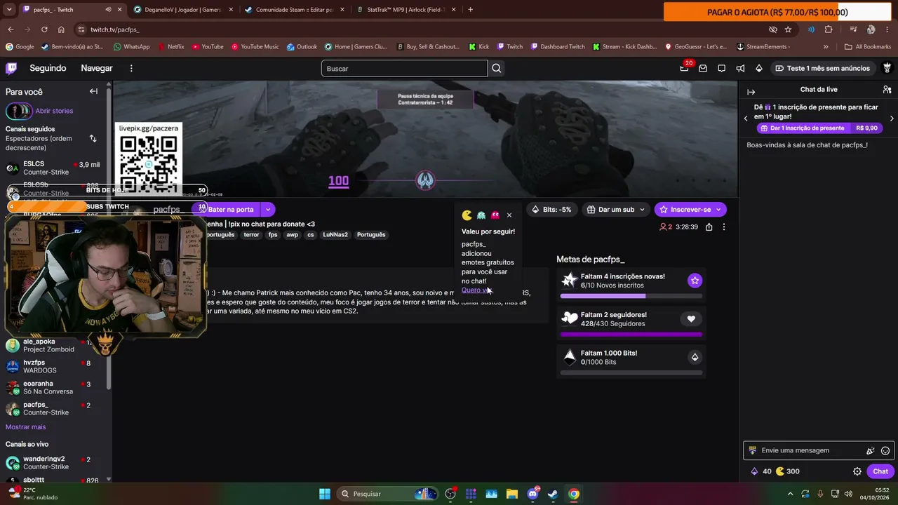The image size is (898, 505).
Task: Open Discord from the Windows taskbar
Action: (532, 494)
